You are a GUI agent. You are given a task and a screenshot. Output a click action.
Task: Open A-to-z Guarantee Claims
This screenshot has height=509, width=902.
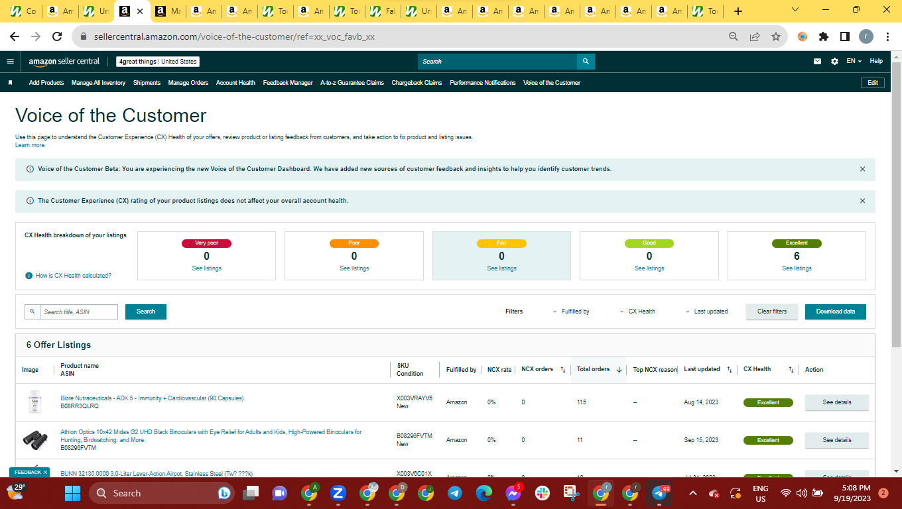click(352, 83)
